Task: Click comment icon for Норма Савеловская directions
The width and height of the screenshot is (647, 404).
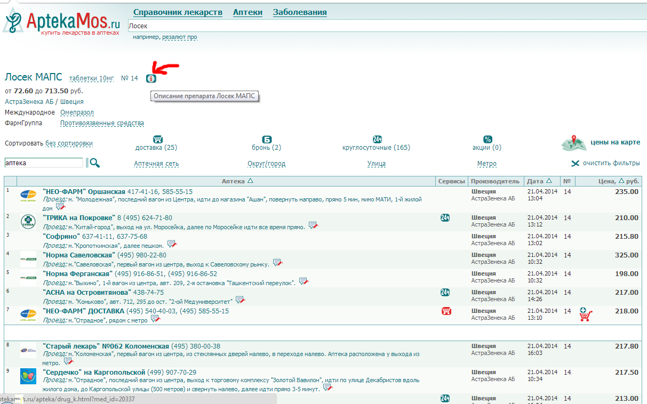Action: [277, 262]
